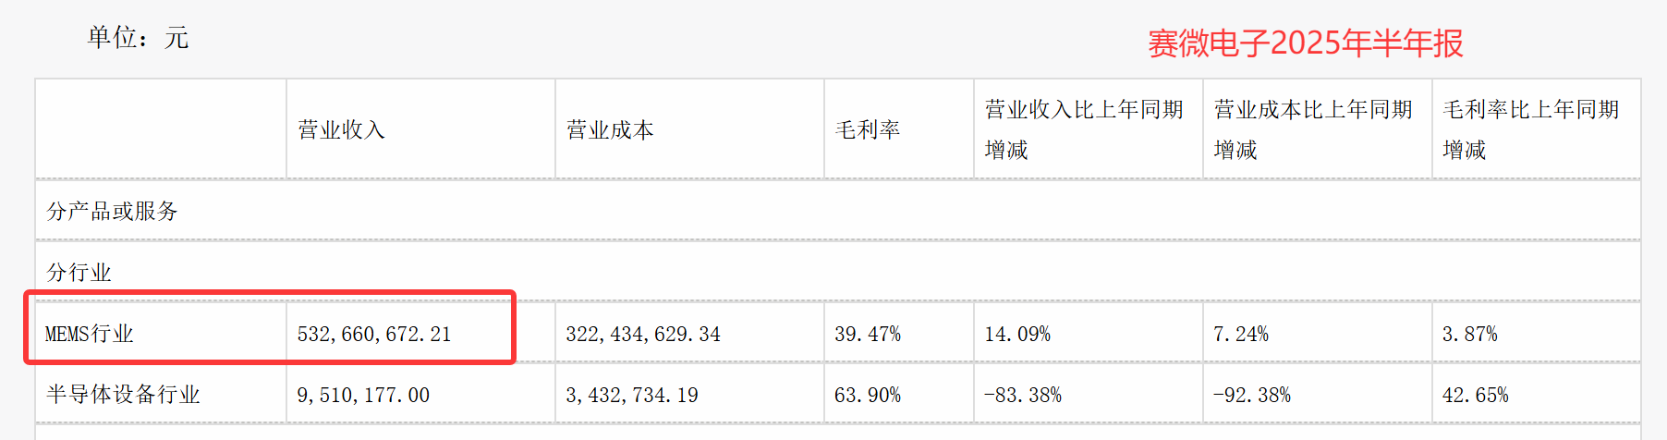Select the 42.65% margin change cell
This screenshot has height=440, width=1667.
coord(1476,395)
